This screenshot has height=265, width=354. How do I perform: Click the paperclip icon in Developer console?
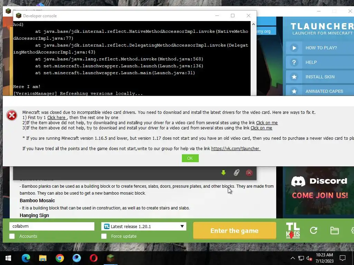(x=236, y=173)
